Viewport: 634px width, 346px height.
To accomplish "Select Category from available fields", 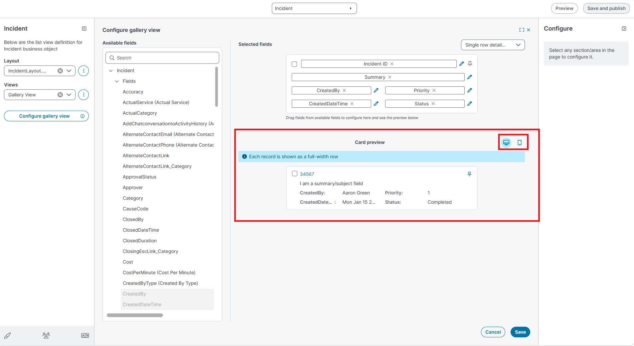I will [x=133, y=198].
